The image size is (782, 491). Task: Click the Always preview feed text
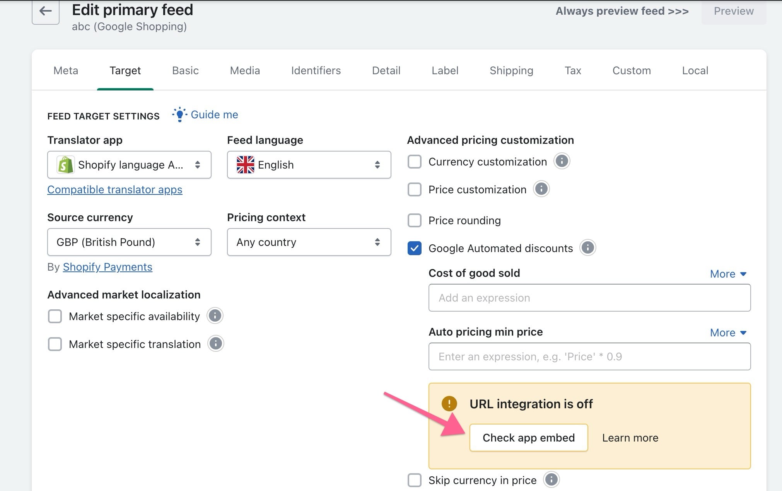[622, 11]
